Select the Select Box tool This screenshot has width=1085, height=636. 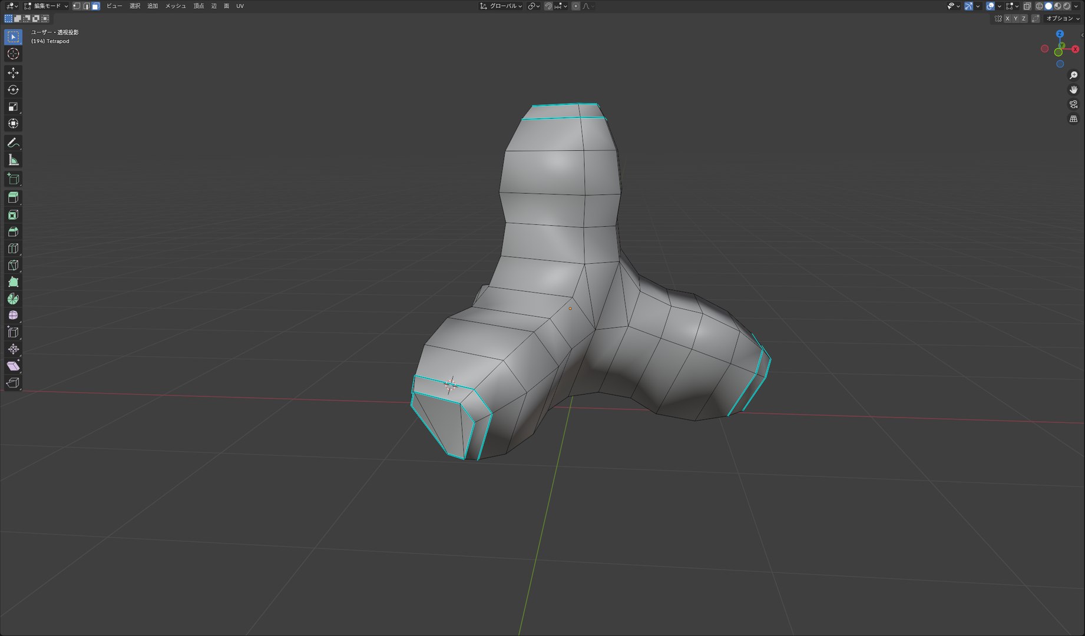(13, 37)
